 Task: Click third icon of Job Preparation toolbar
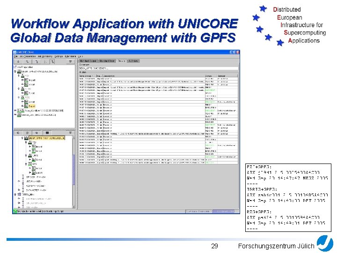37,62
